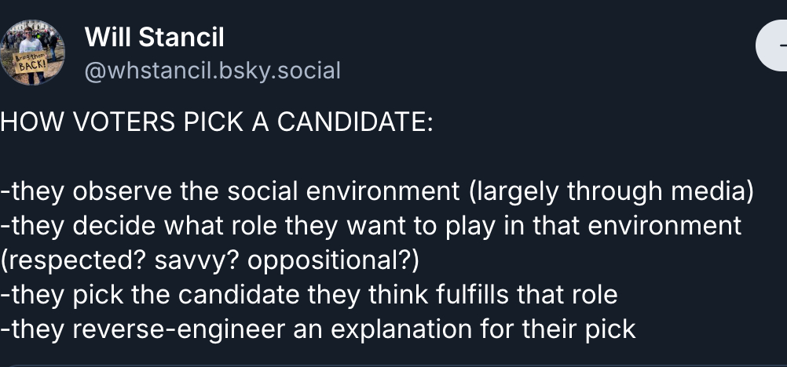The width and height of the screenshot is (787, 367).
Task: Click the line about picking the candidate
Action: [309, 294]
